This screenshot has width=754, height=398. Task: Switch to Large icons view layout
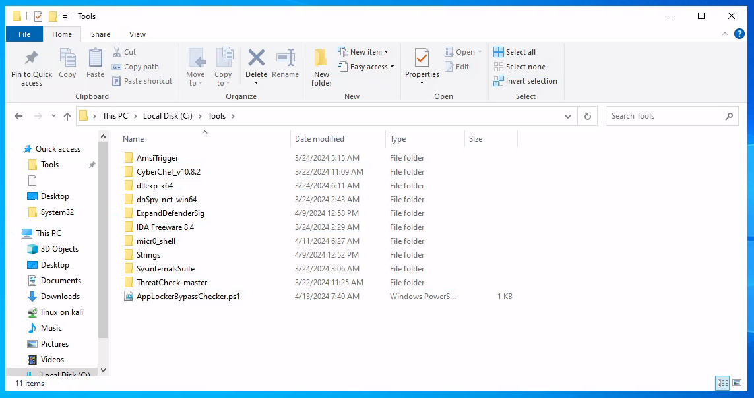point(737,383)
